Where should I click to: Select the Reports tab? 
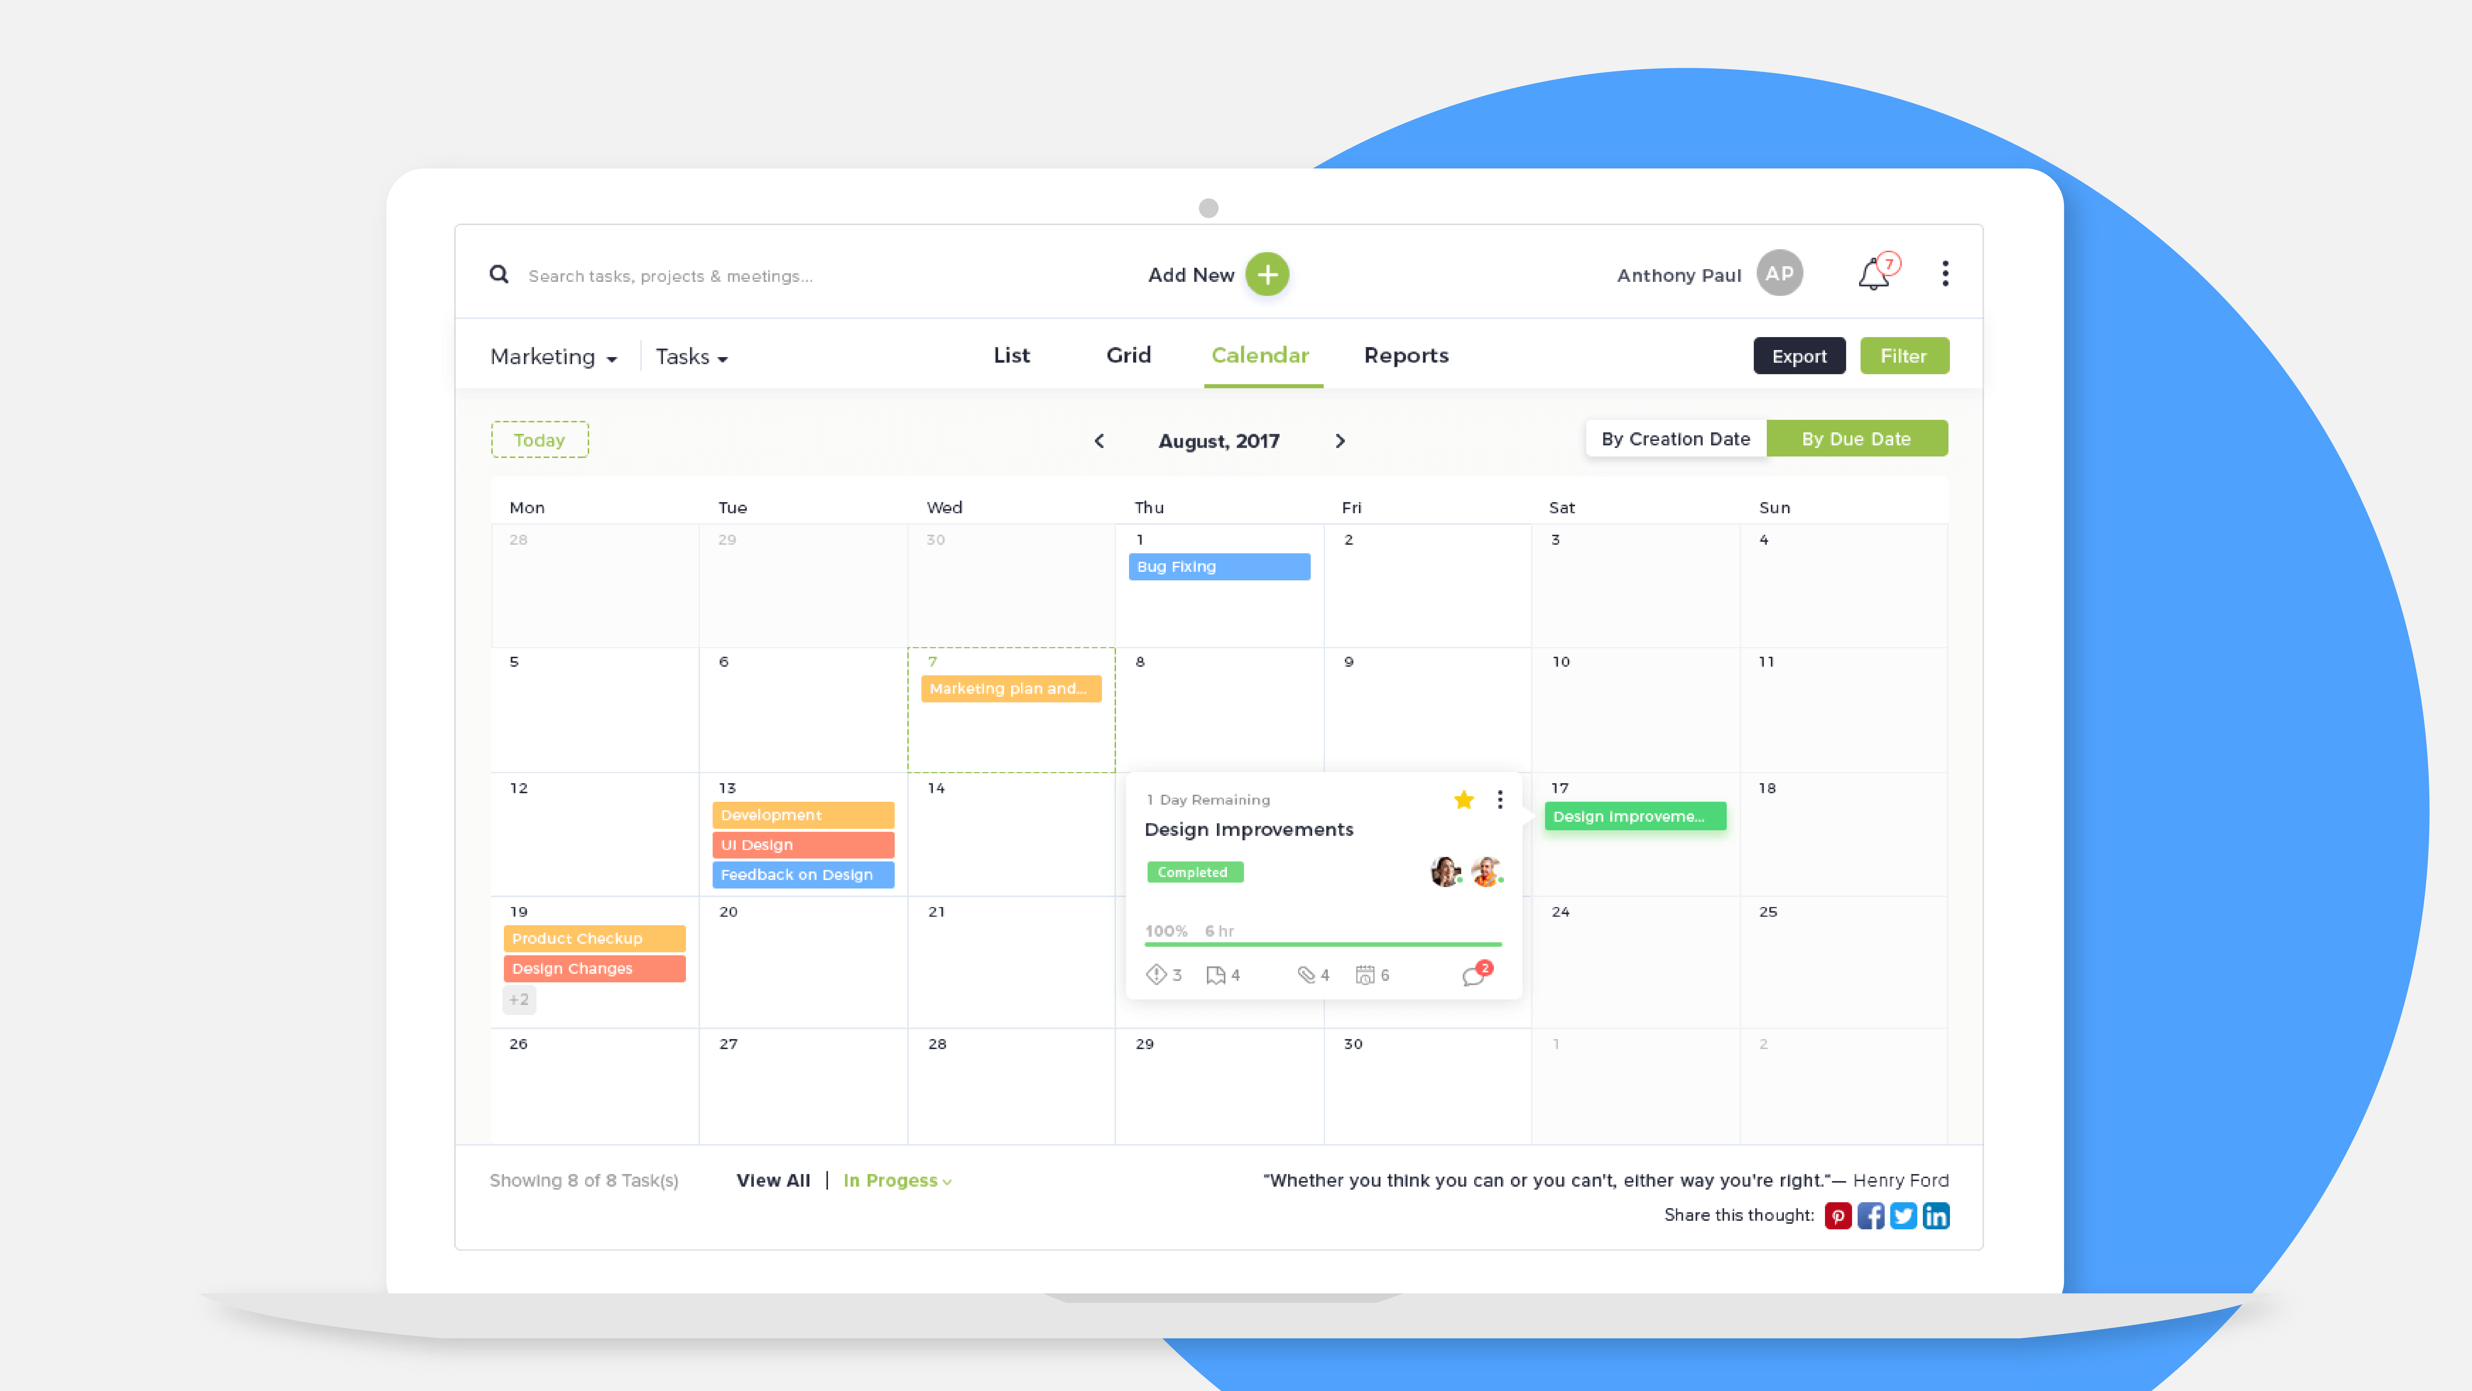[1406, 355]
